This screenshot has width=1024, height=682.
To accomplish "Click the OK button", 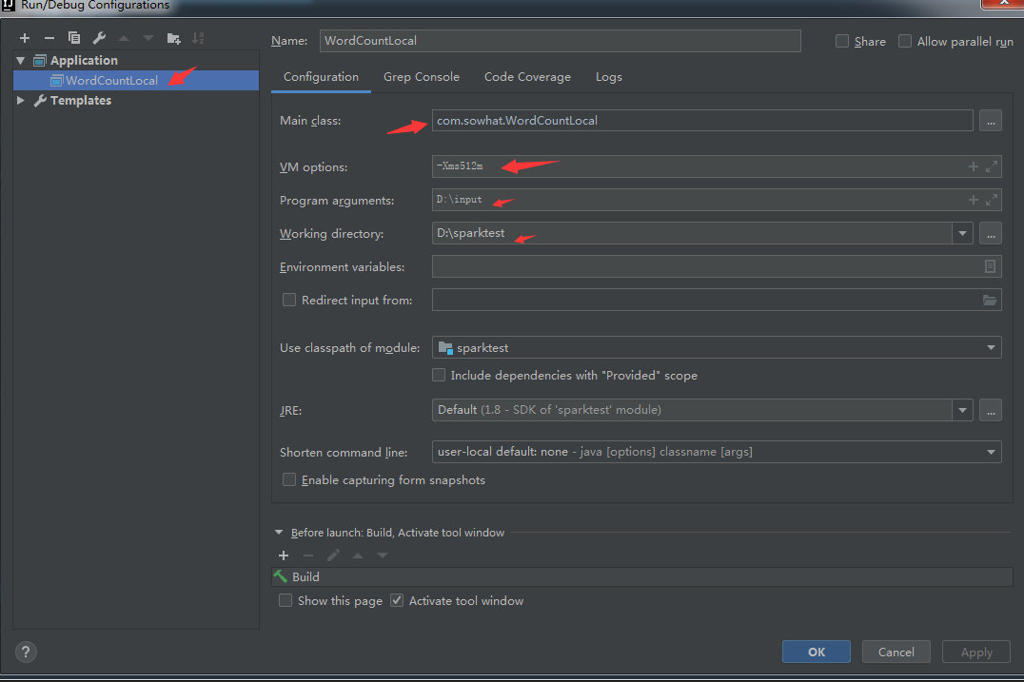I will click(817, 652).
